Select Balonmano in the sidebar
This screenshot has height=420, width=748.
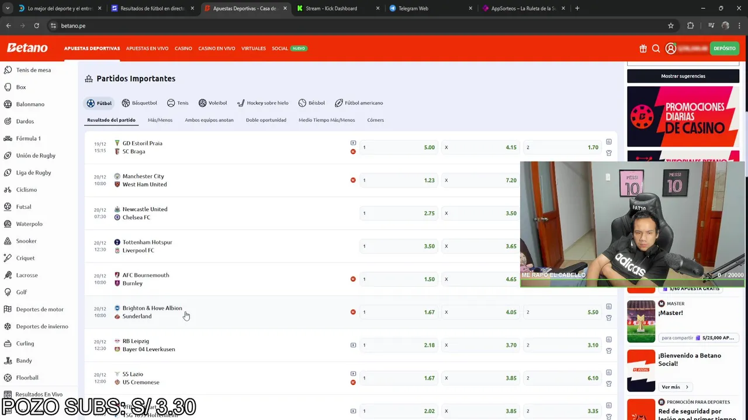click(x=30, y=104)
